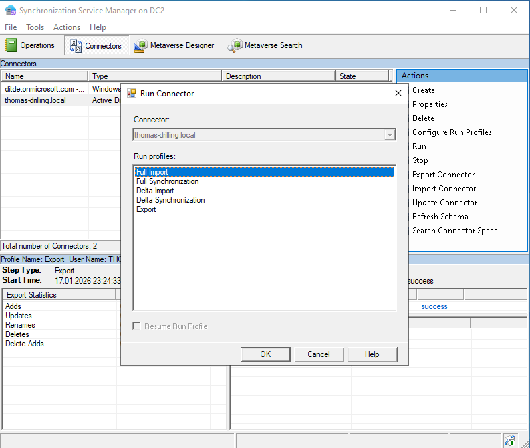
Task: Click Export Connector action
Action: tap(444, 175)
